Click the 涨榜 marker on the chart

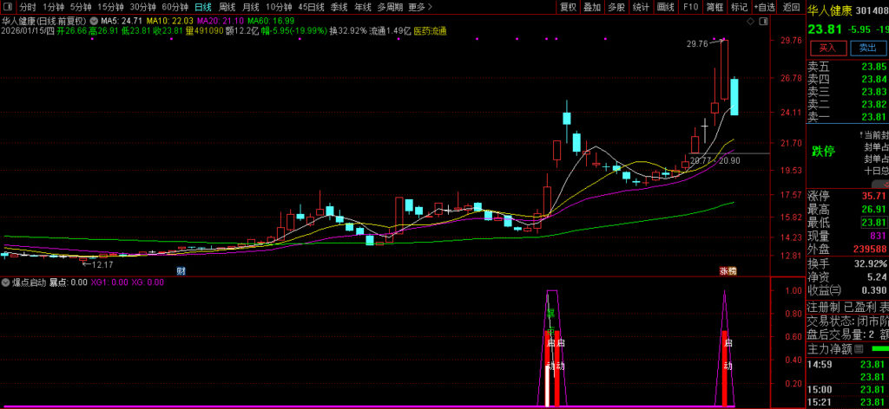pos(727,271)
